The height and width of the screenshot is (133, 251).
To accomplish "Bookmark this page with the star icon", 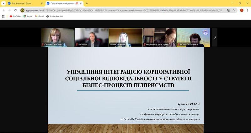I will [x=234, y=10].
